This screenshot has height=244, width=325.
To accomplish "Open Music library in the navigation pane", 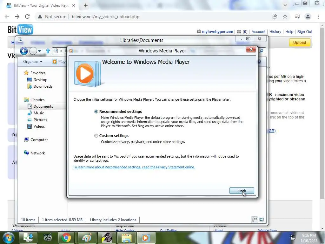I will pos(36,113).
